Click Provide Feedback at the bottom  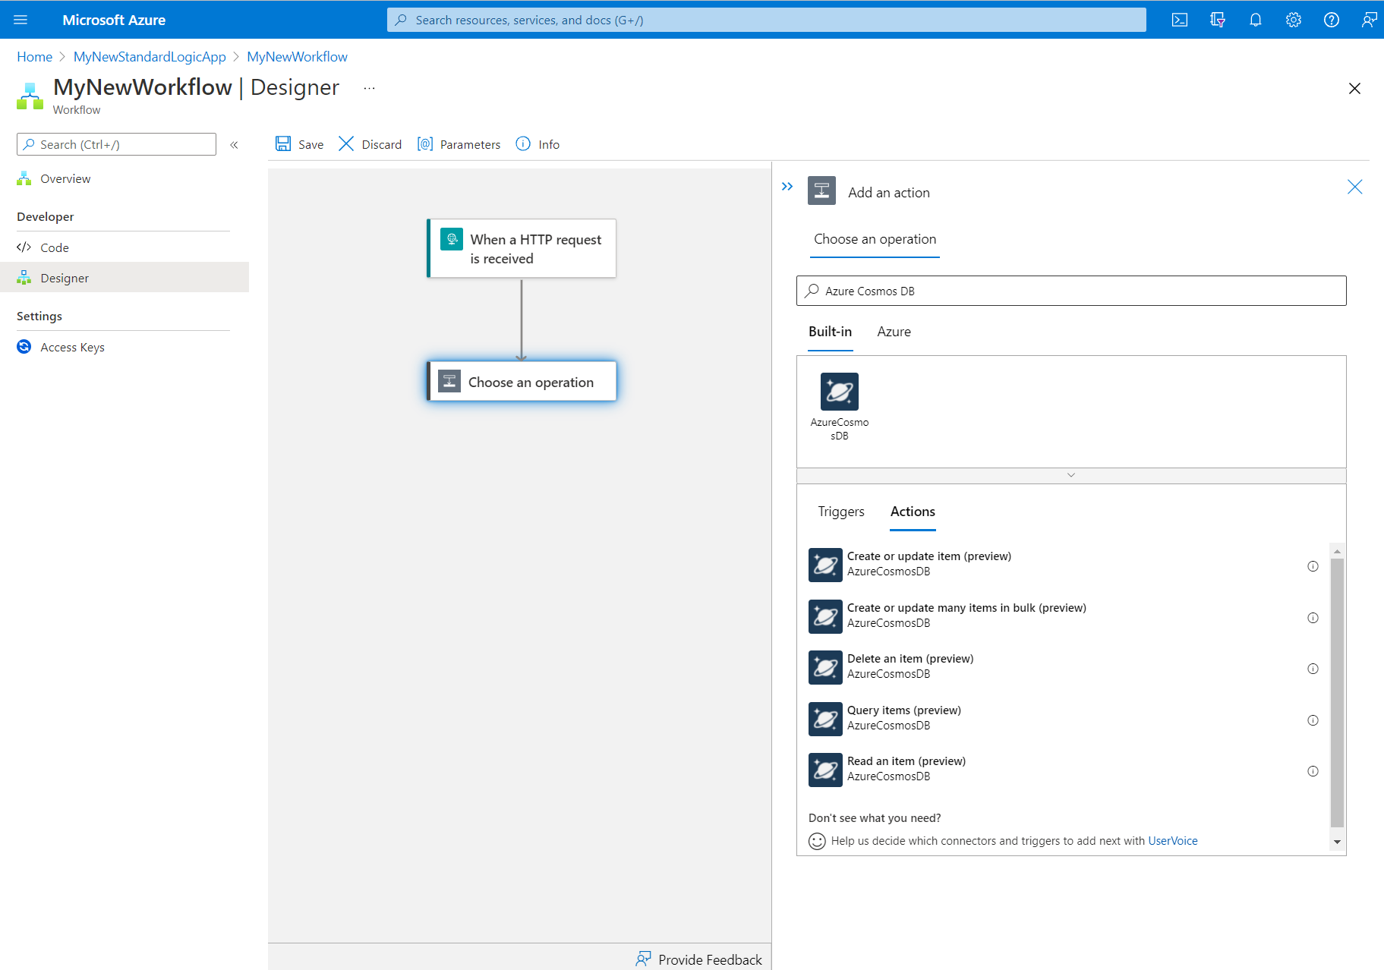click(x=698, y=959)
